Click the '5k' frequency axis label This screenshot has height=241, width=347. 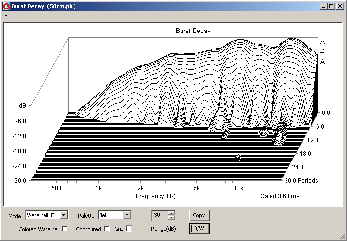(x=197, y=188)
